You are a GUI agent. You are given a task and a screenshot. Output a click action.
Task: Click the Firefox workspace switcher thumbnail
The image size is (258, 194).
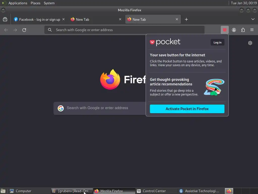(229, 191)
